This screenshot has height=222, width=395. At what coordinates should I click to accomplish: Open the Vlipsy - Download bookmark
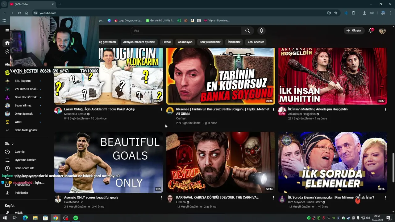217,21
